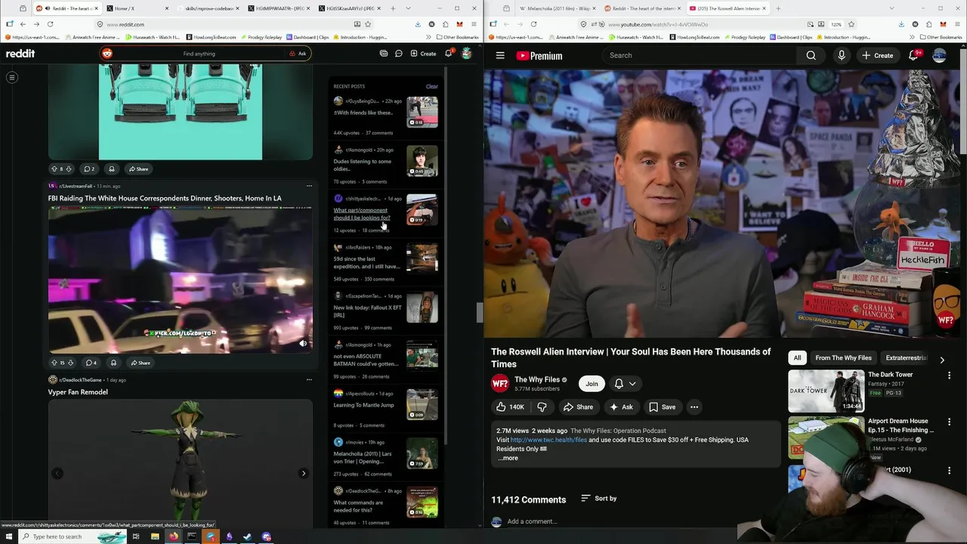The width and height of the screenshot is (967, 544).
Task: Like the video with 140K likes
Action: (511, 406)
